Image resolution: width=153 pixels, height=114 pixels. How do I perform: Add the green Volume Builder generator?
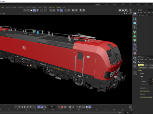(135, 40)
